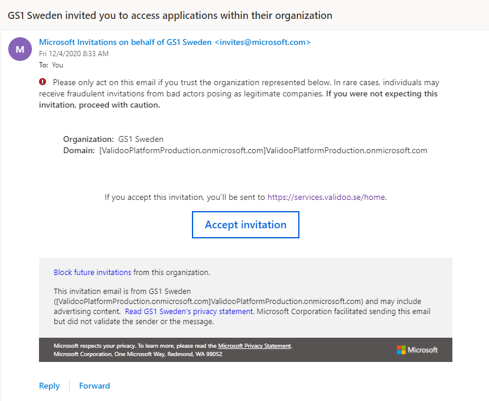Click Block future invitations link
Viewport: 489px width, 401px height.
92,273
